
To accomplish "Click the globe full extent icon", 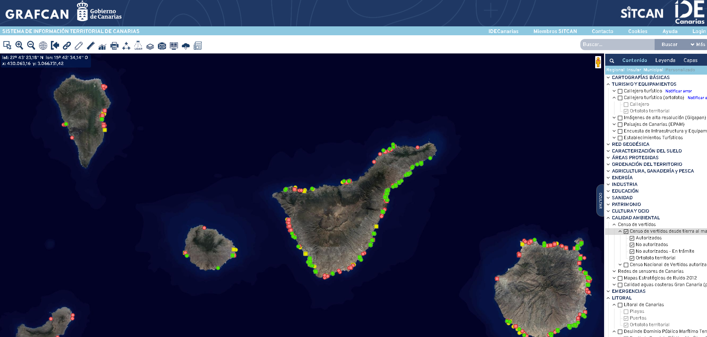I will point(43,46).
